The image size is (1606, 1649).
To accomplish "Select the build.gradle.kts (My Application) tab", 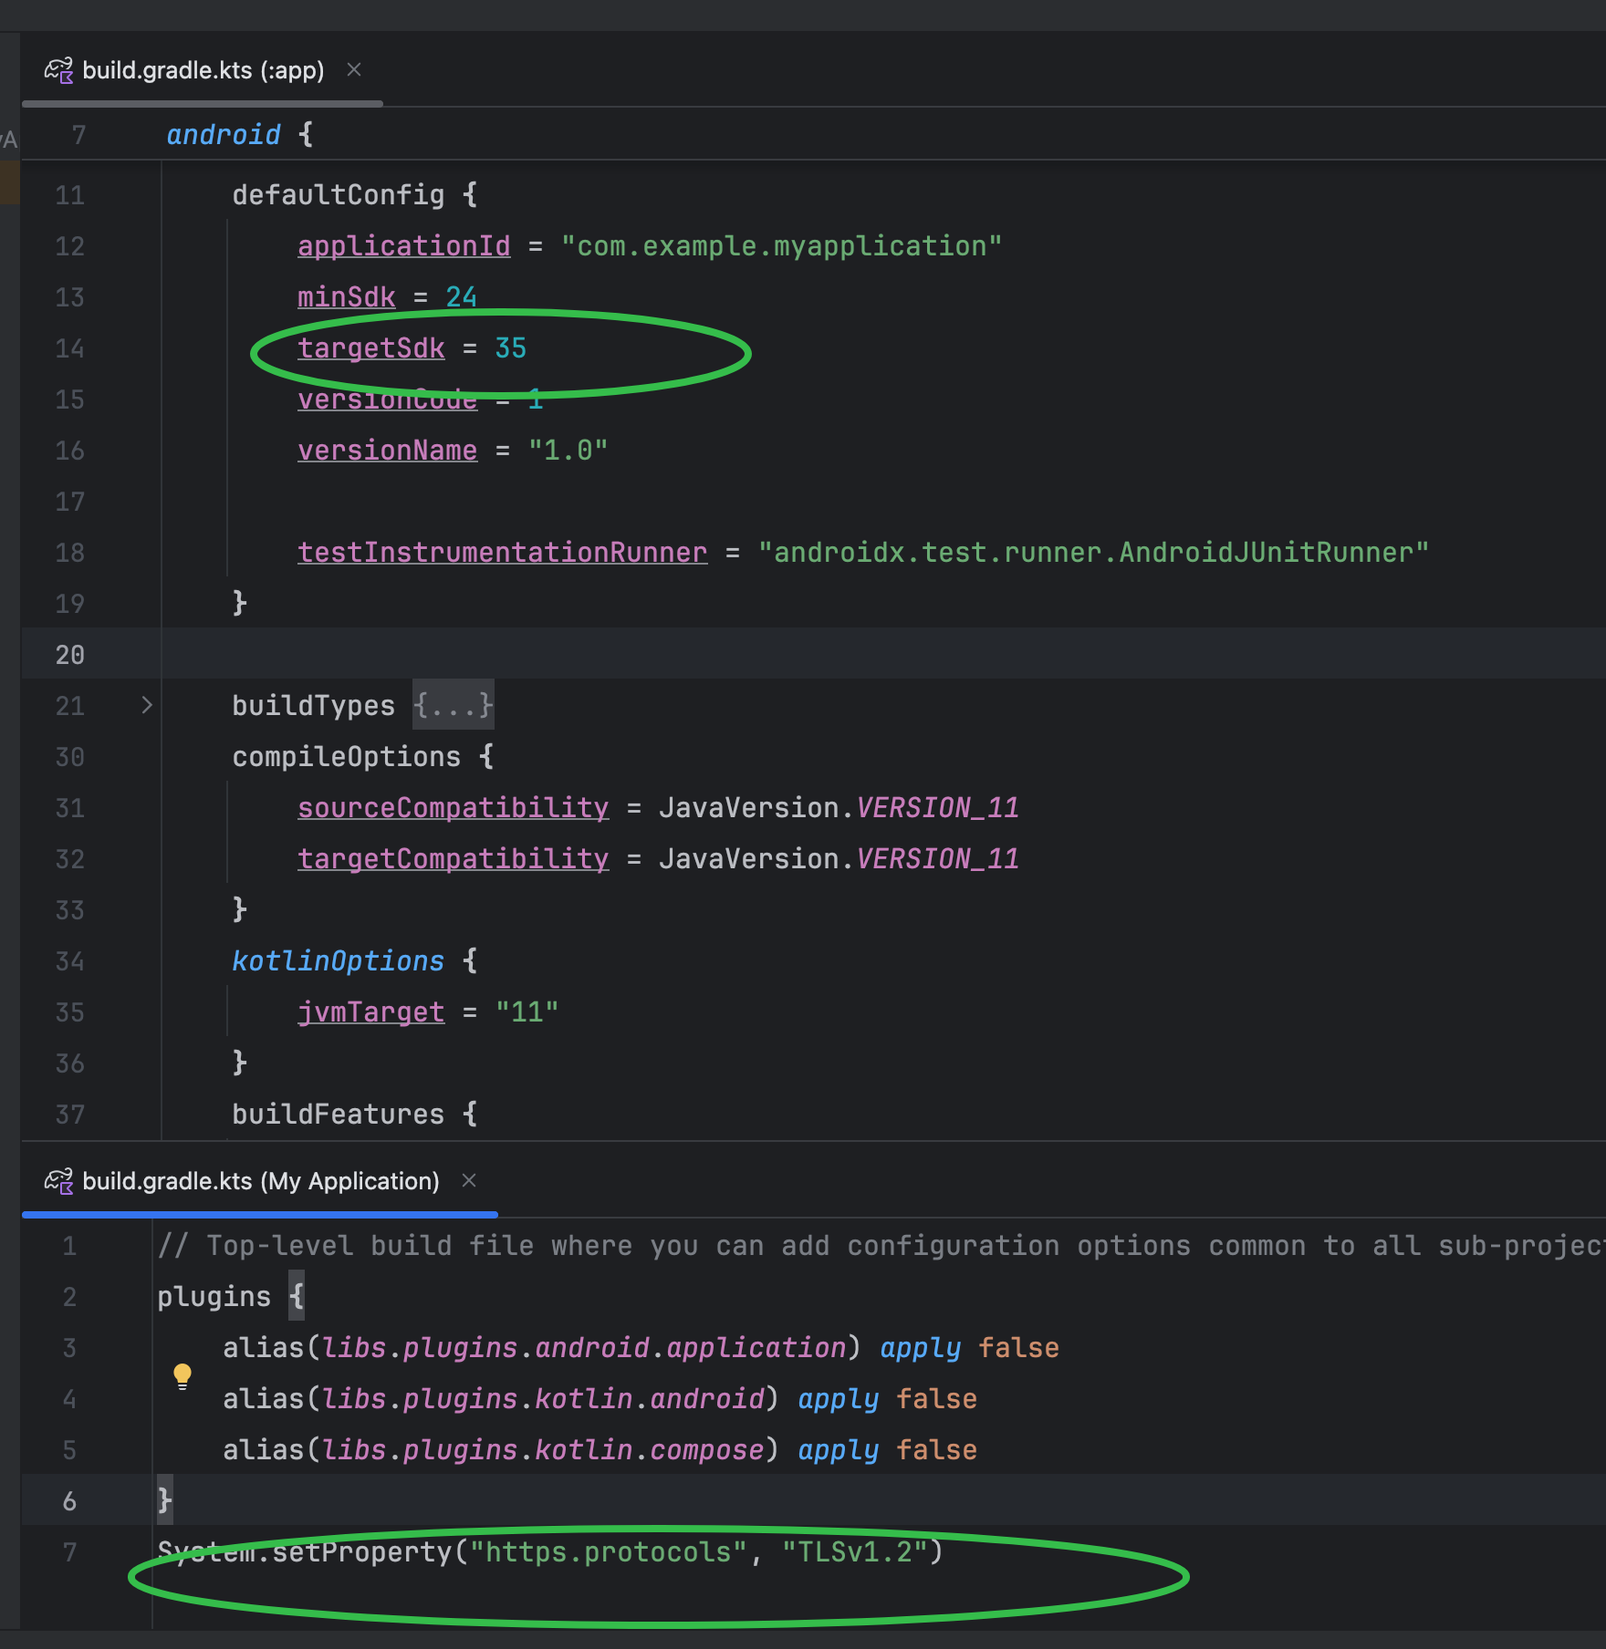I will (x=258, y=1180).
